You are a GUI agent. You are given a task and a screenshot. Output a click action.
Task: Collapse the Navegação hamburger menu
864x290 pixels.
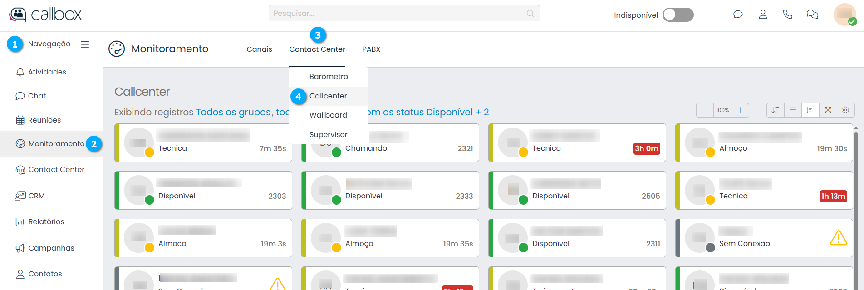point(85,44)
